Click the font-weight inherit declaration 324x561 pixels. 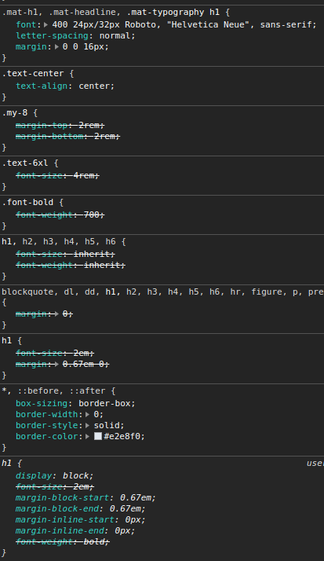pos(71,265)
